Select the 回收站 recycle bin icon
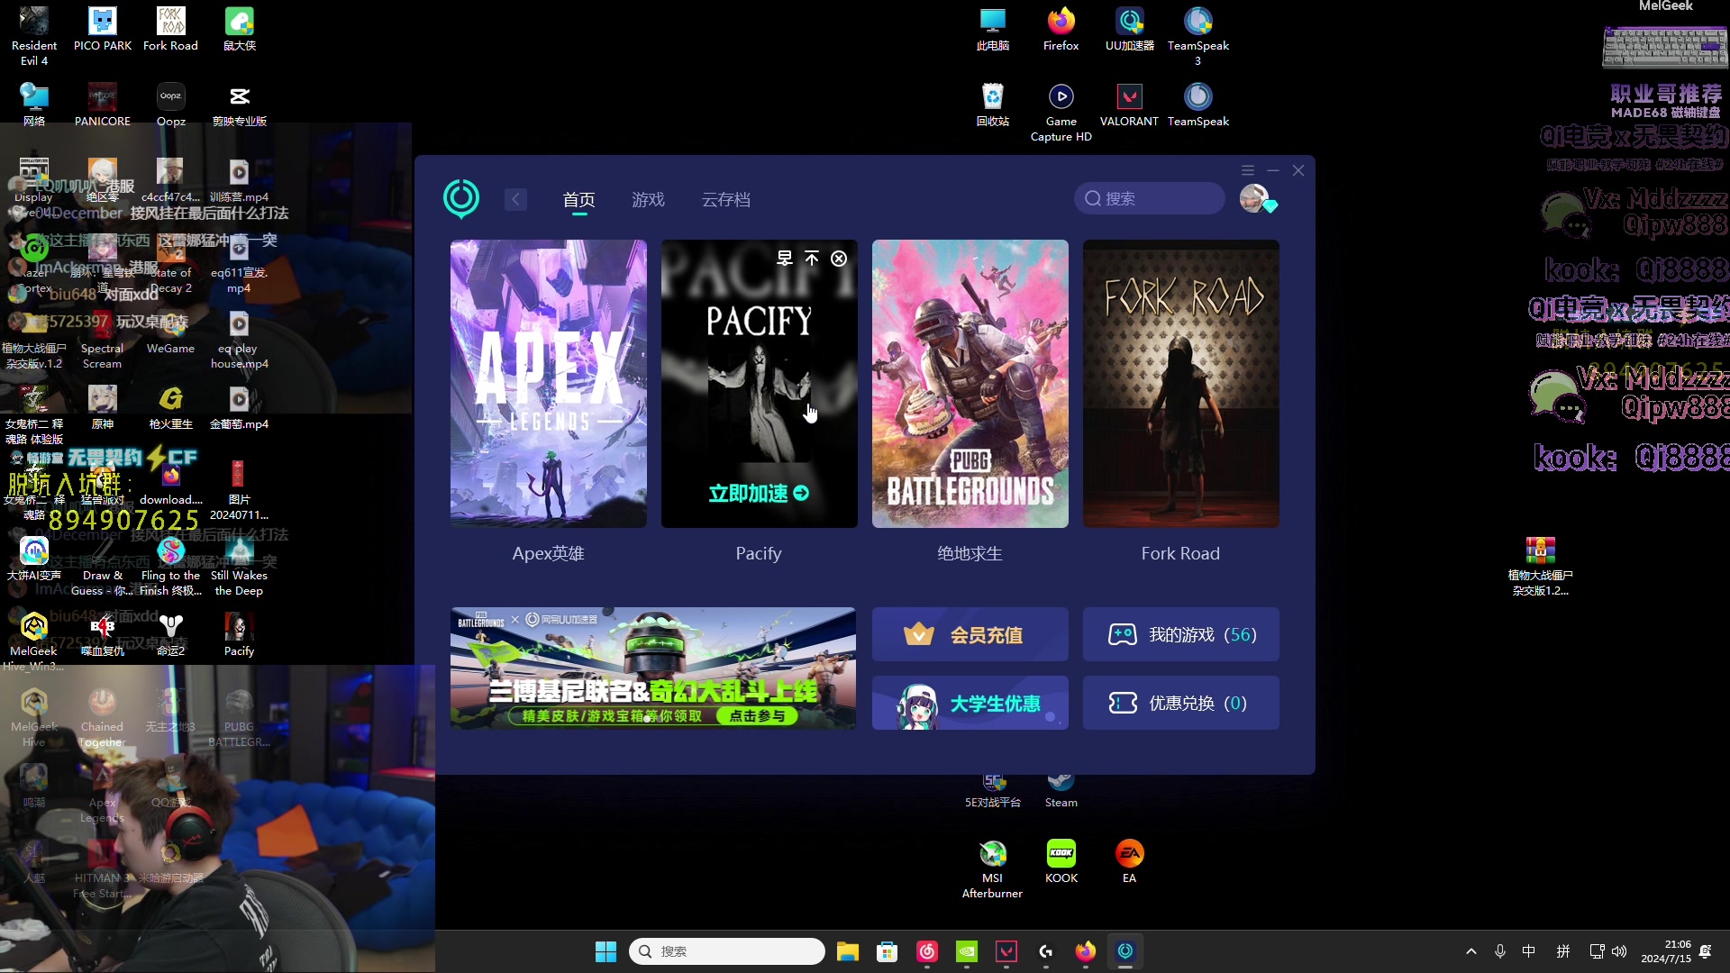Viewport: 1730px width, 973px height. [993, 105]
